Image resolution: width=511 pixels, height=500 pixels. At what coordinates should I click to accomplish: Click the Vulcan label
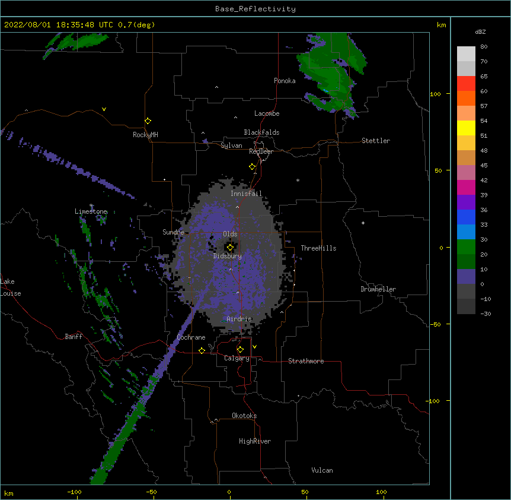322,470
